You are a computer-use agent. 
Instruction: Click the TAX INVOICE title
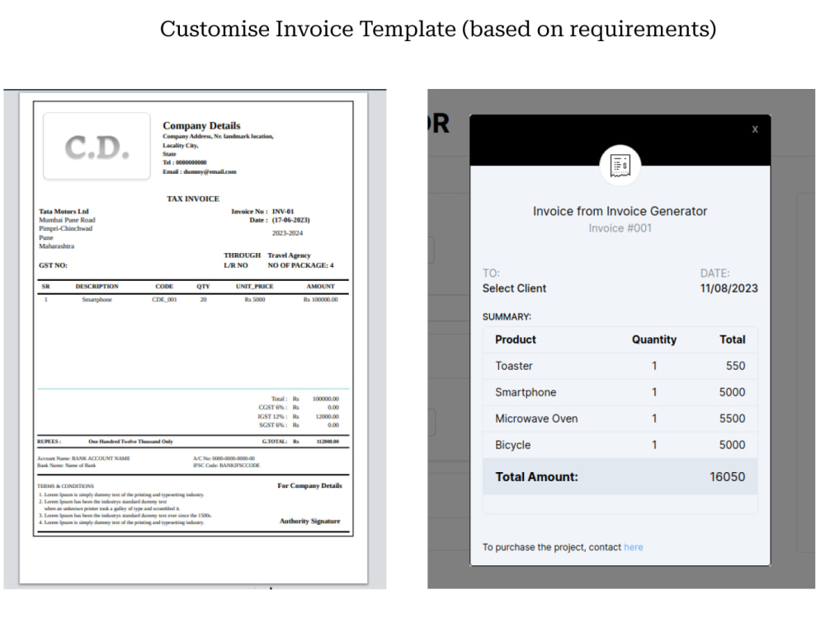(x=192, y=199)
